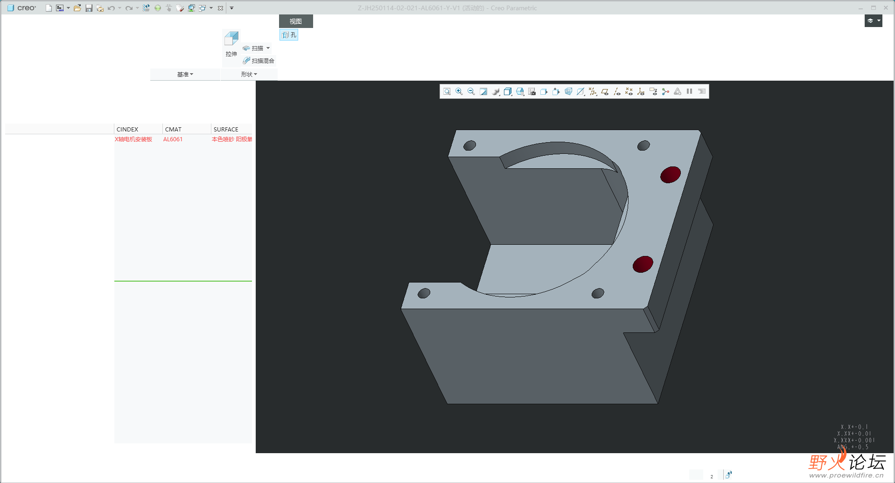This screenshot has width=895, height=483.
Task: Click the Regenerate model icon
Action: click(x=146, y=8)
